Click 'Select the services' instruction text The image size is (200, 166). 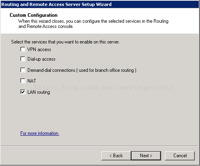[x=65, y=42]
